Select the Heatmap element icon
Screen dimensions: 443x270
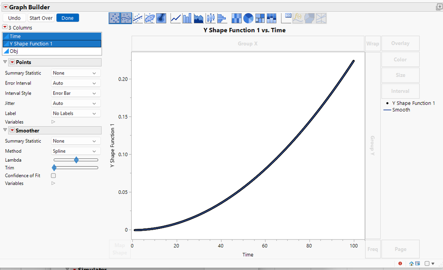point(236,18)
